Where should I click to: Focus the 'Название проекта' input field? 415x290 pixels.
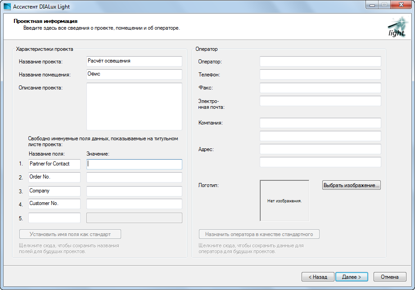coord(134,61)
